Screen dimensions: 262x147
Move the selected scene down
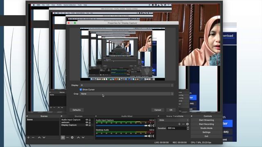pyautogui.click(x=44, y=138)
